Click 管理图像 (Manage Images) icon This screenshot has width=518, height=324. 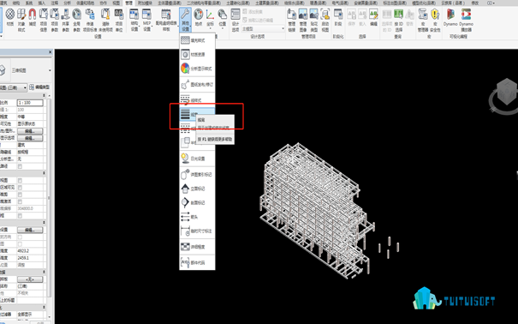(x=303, y=20)
